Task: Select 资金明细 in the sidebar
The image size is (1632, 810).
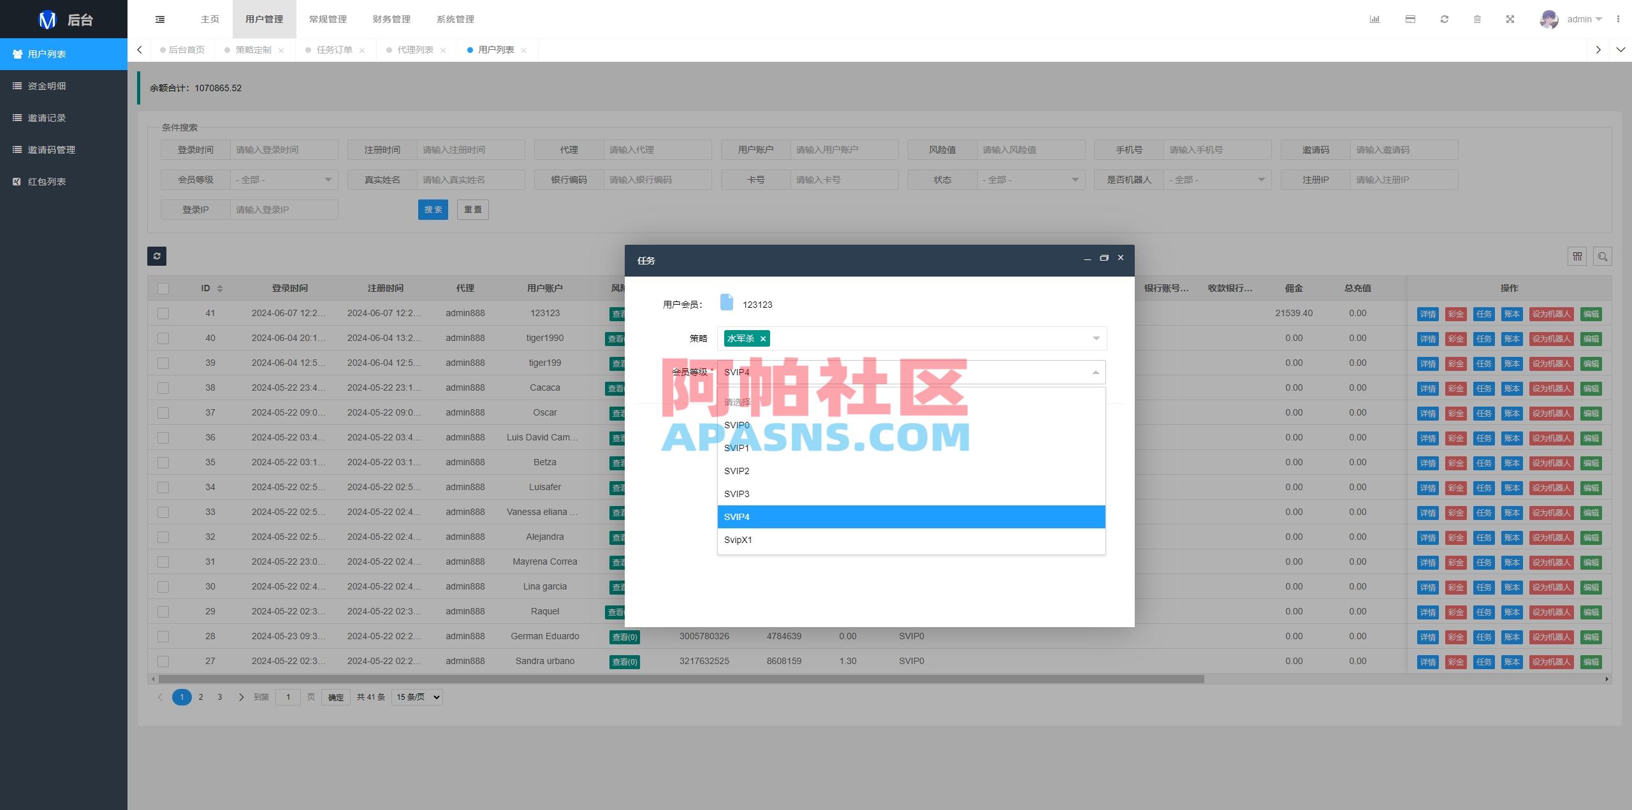Action: point(46,85)
